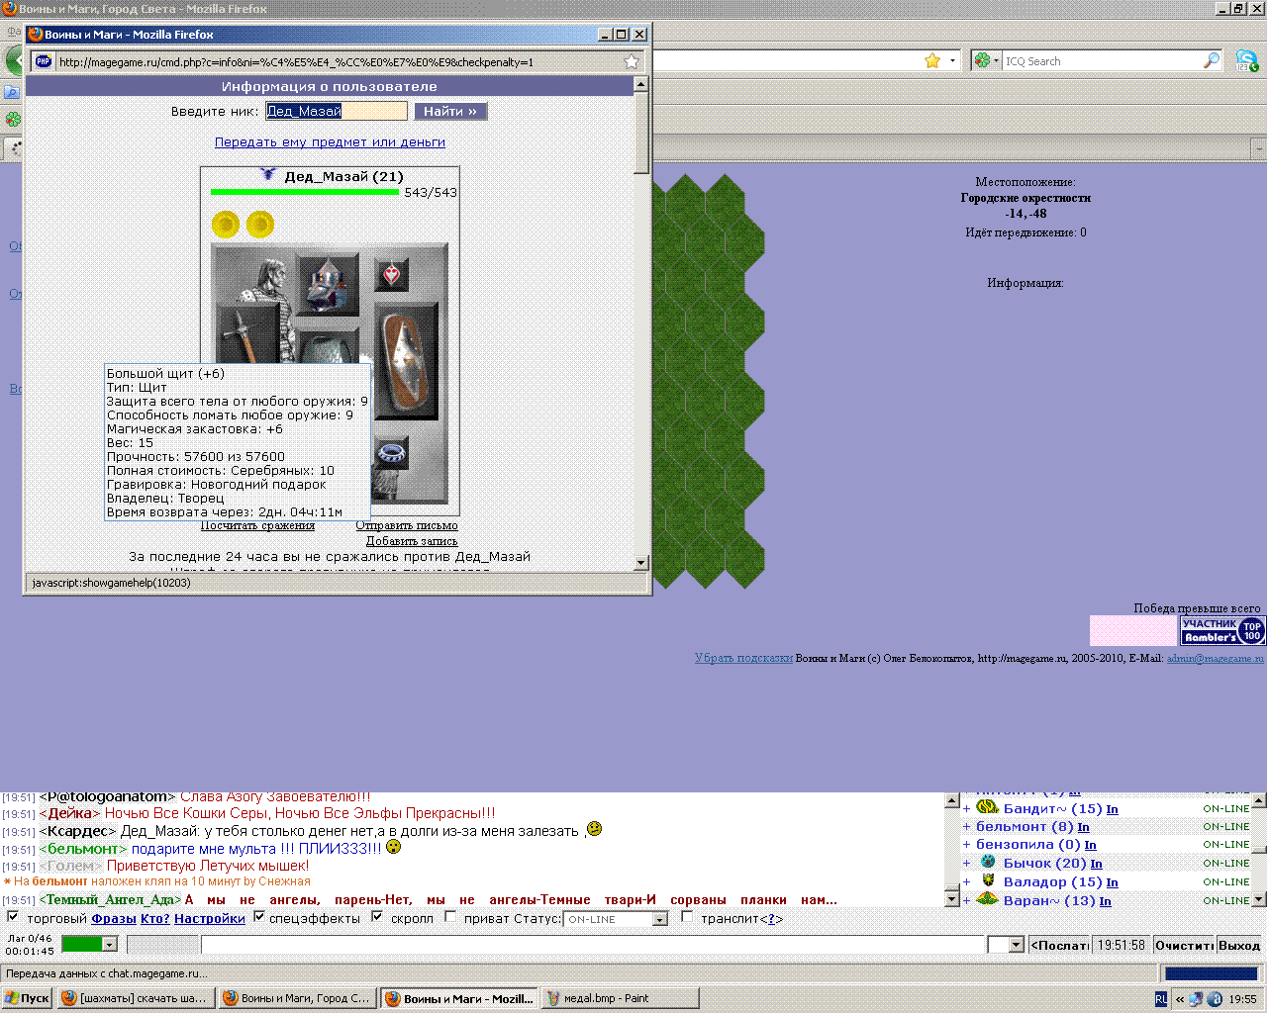Viewport: 1270px width, 1015px height.
Task: Click the In link next to Бандит~
Action: tap(1112, 809)
